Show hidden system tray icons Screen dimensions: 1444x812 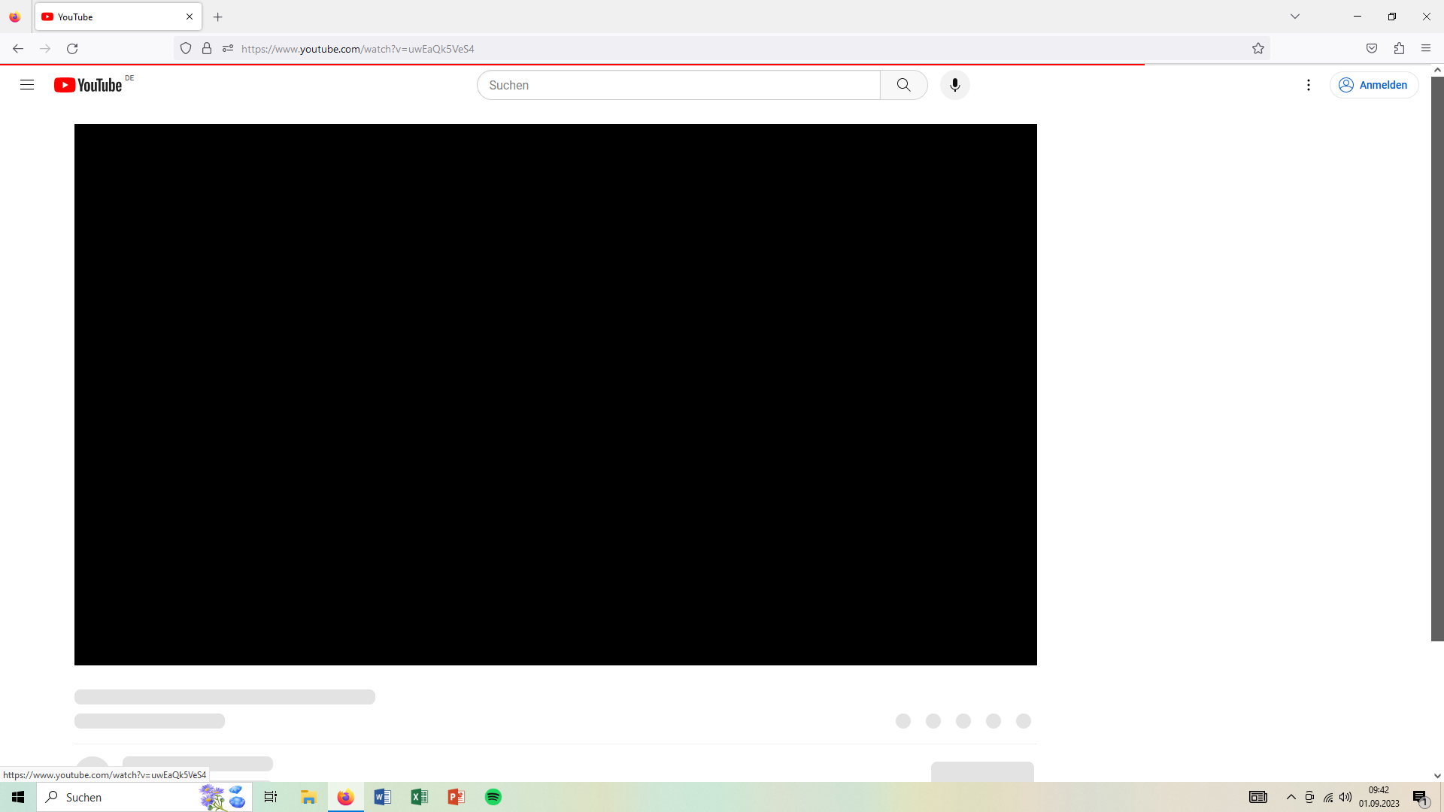click(1291, 797)
